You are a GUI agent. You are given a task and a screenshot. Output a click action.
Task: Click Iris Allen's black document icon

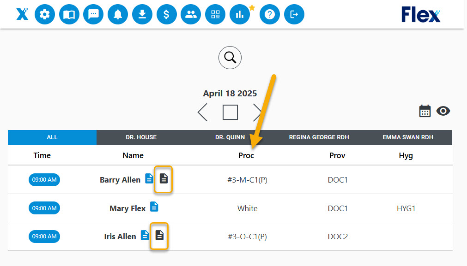click(159, 236)
